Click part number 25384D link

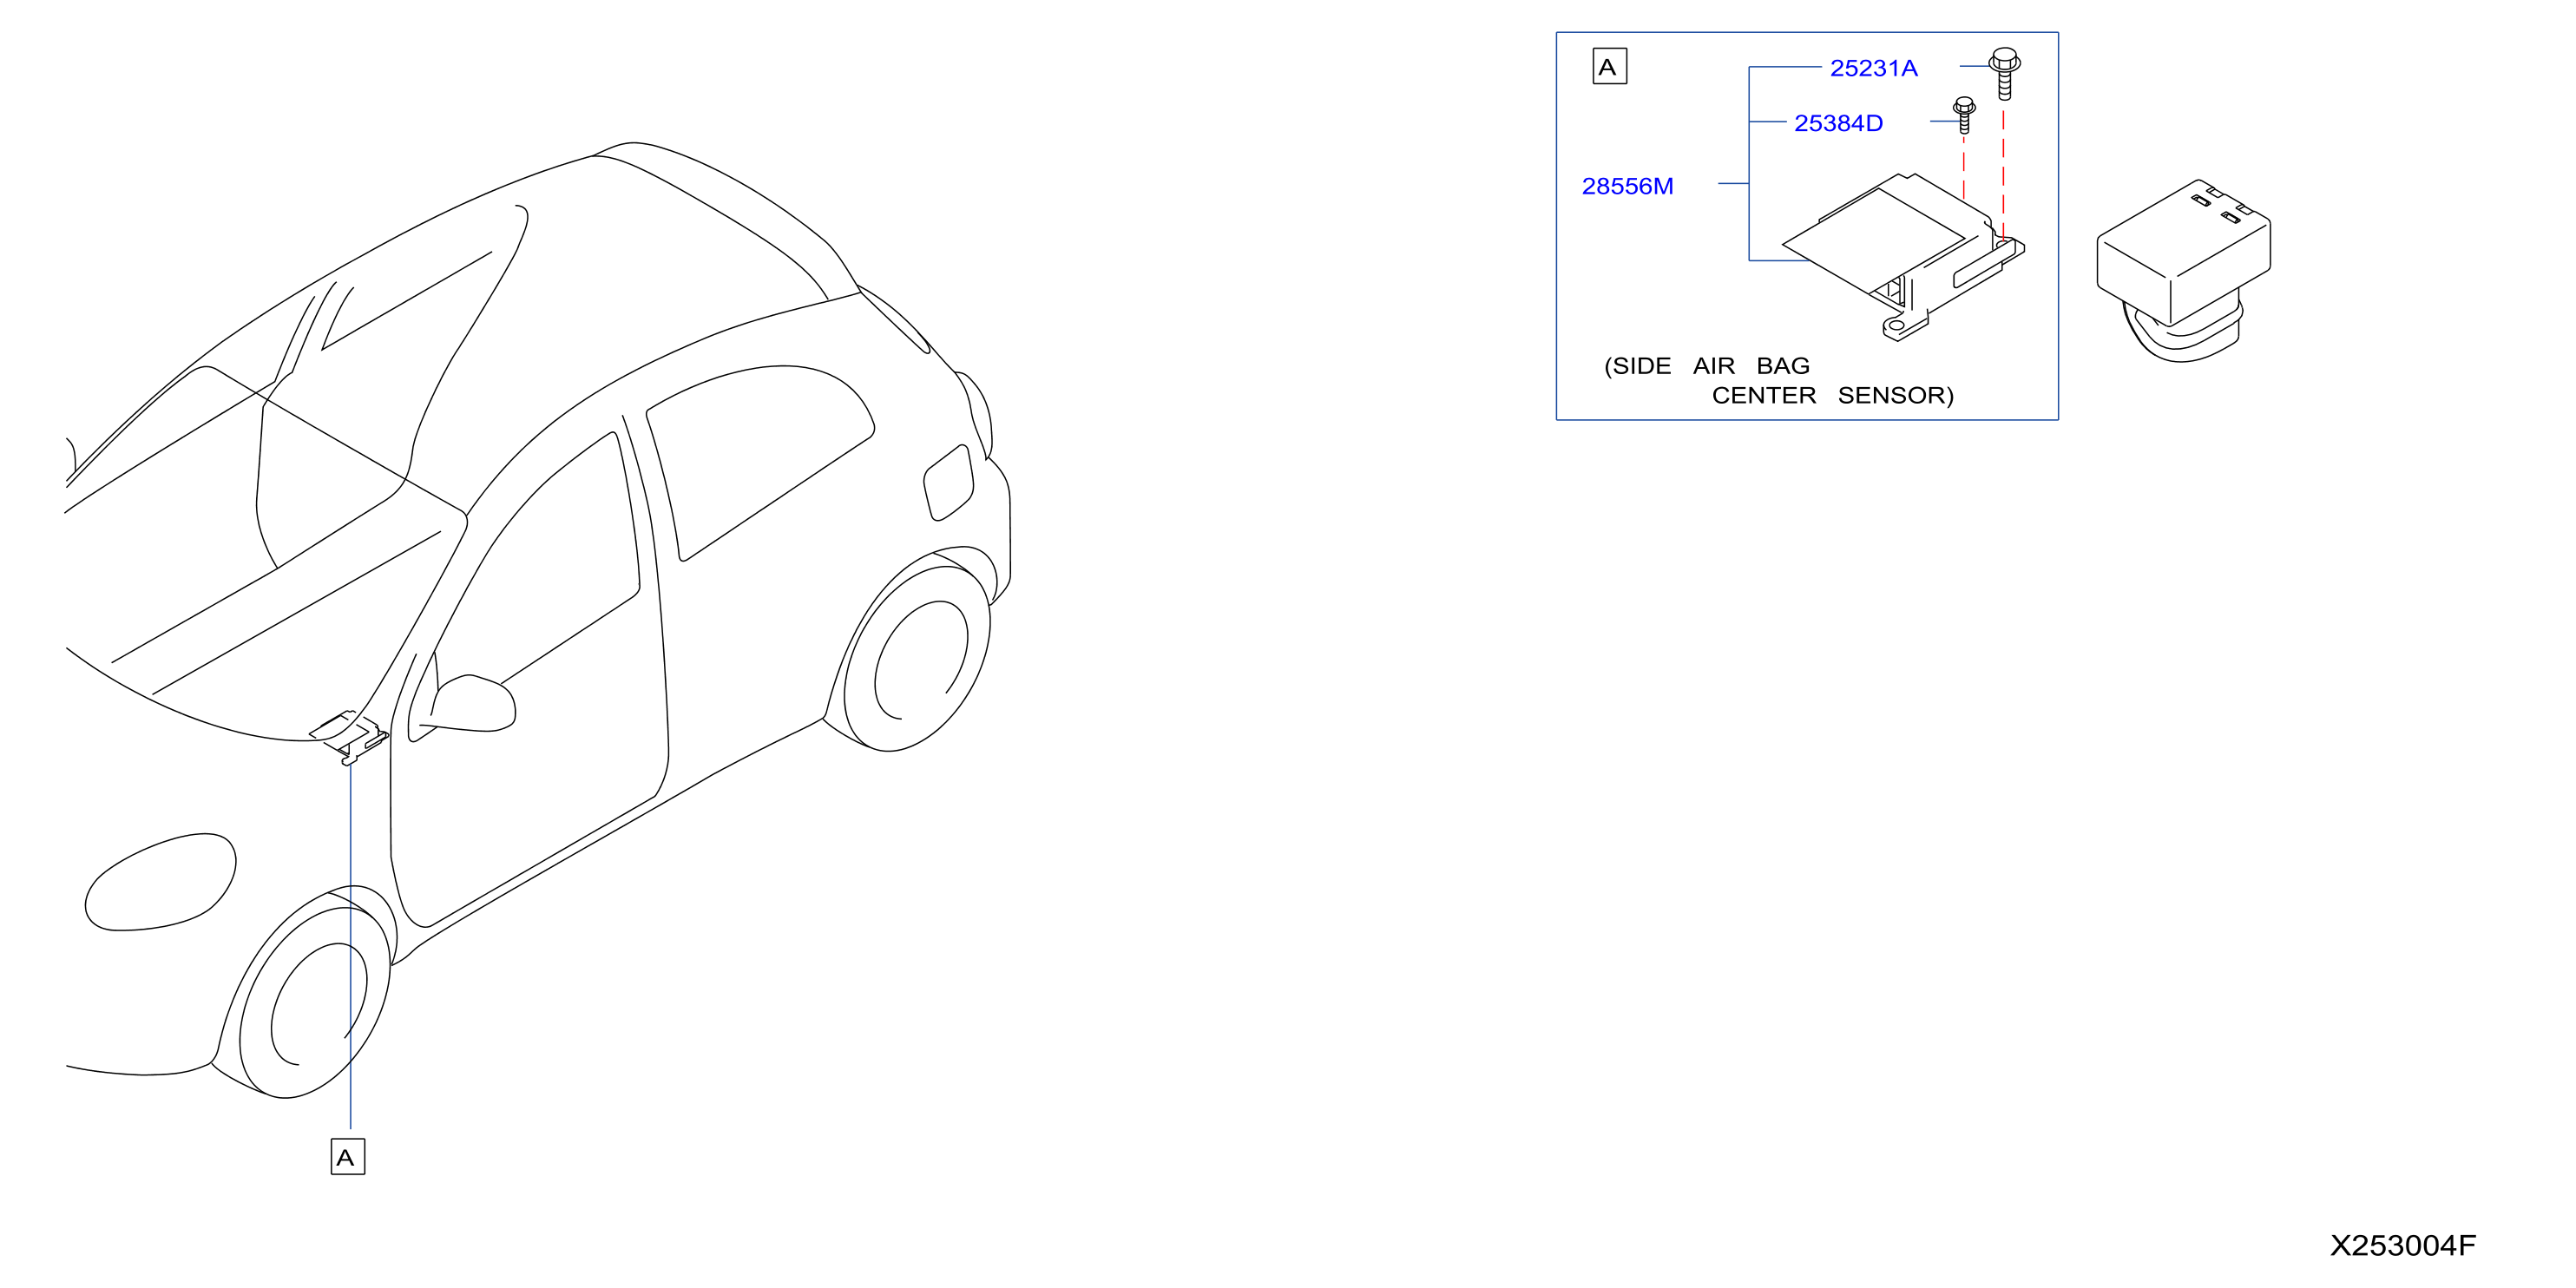(1838, 123)
